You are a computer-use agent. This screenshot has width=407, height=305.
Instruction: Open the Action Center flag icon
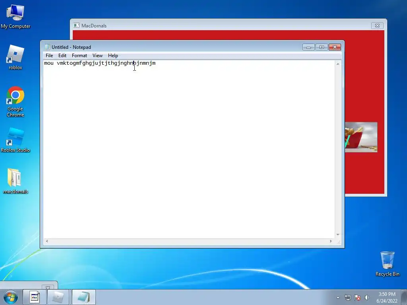pos(357,297)
